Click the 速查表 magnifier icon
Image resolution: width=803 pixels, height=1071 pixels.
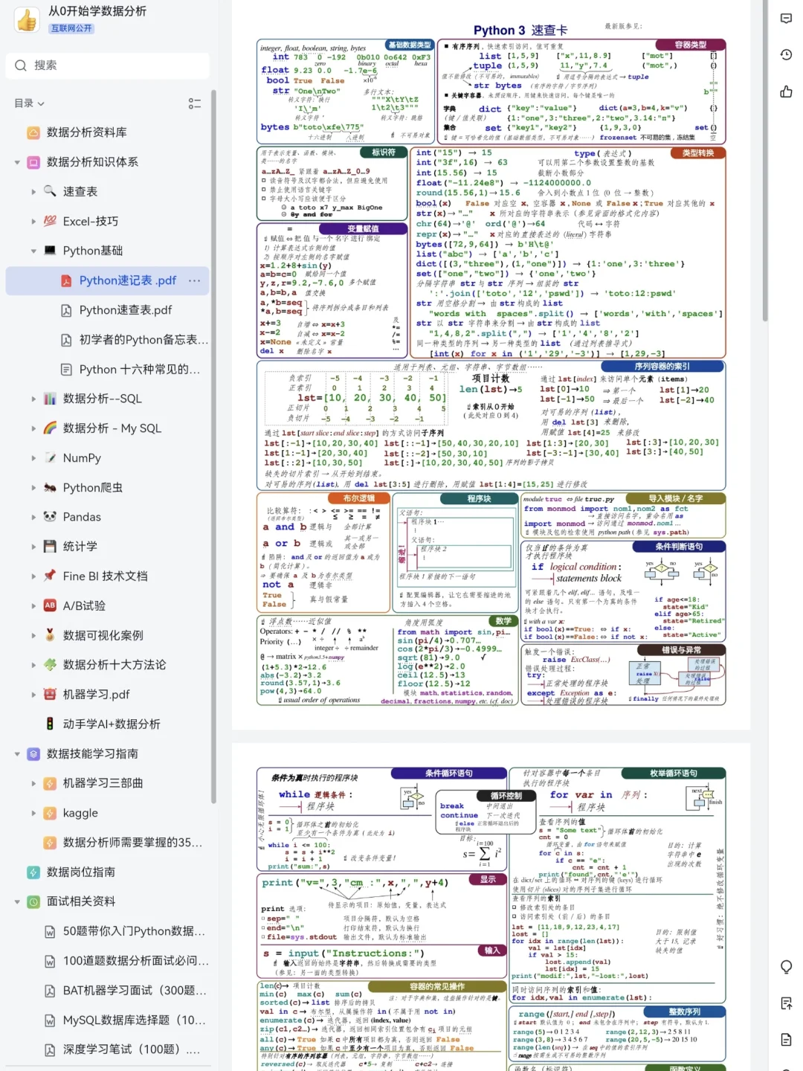49,191
